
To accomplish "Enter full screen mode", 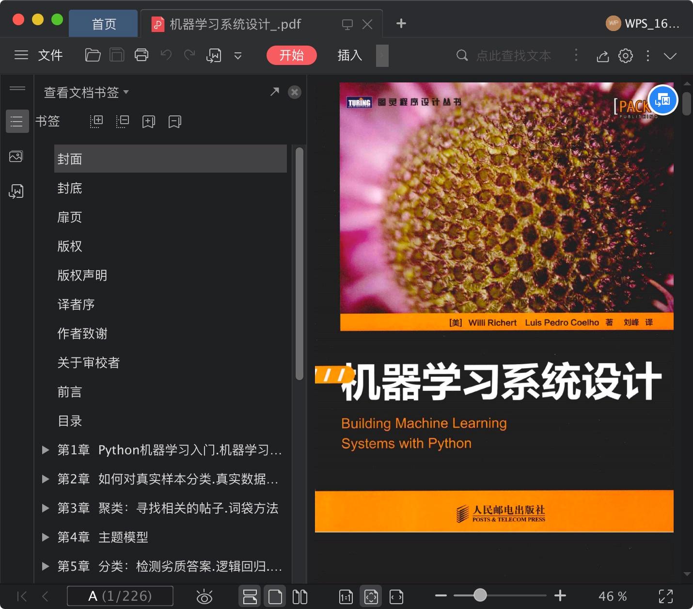I will [666, 596].
